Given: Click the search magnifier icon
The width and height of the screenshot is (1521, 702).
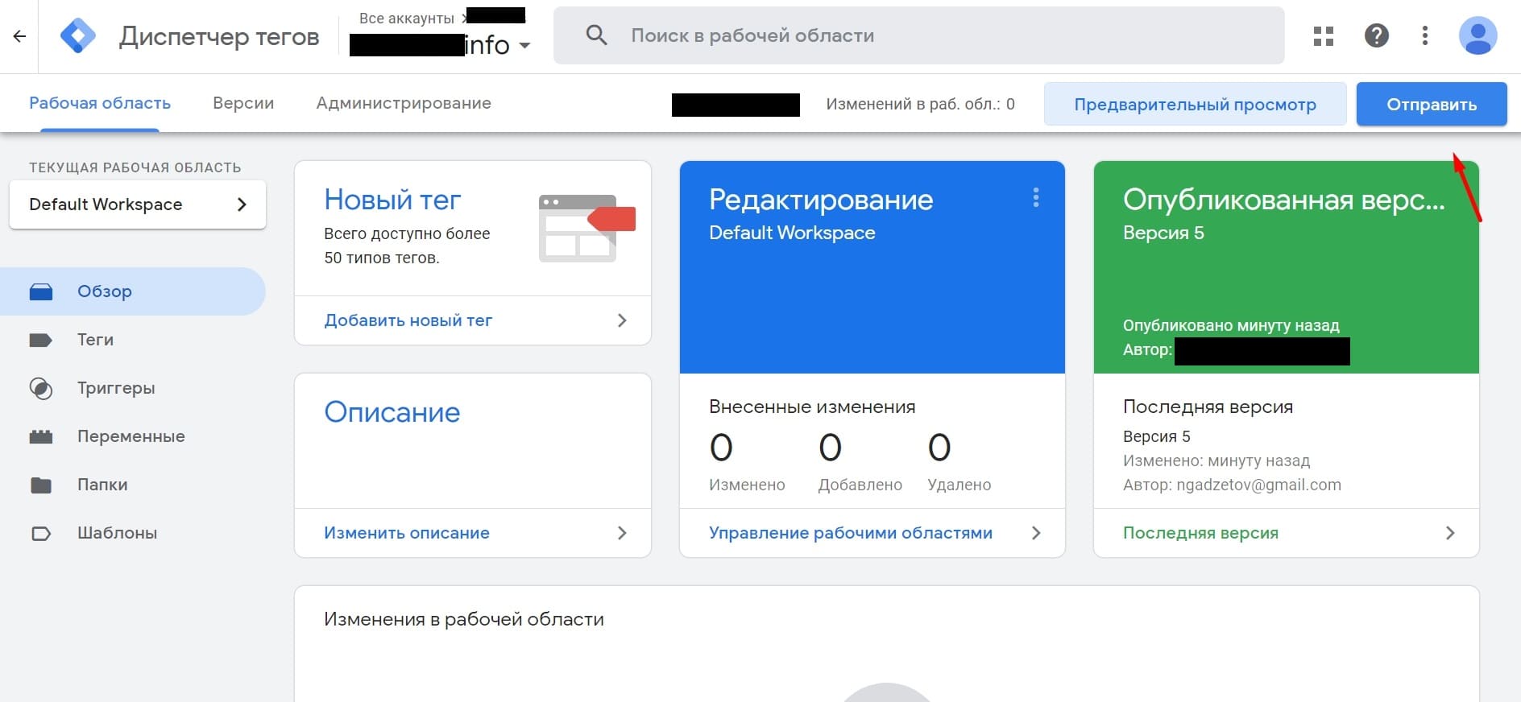Looking at the screenshot, I should [x=596, y=35].
